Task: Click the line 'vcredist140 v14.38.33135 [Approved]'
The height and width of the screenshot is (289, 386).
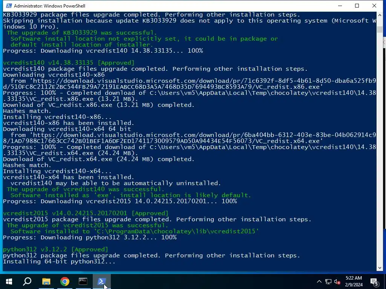Action: (69, 63)
